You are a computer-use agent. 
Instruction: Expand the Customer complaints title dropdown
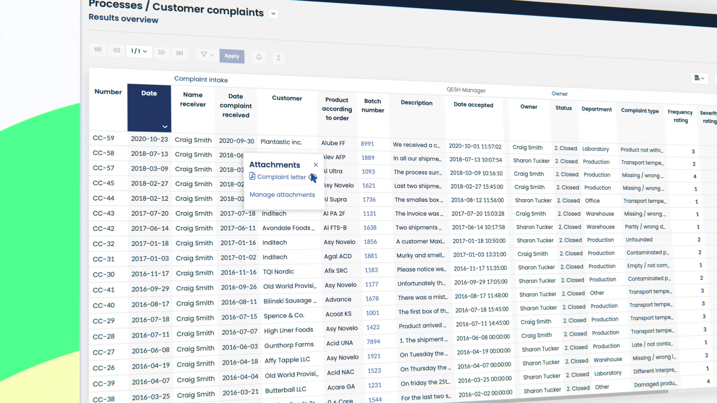click(x=273, y=14)
